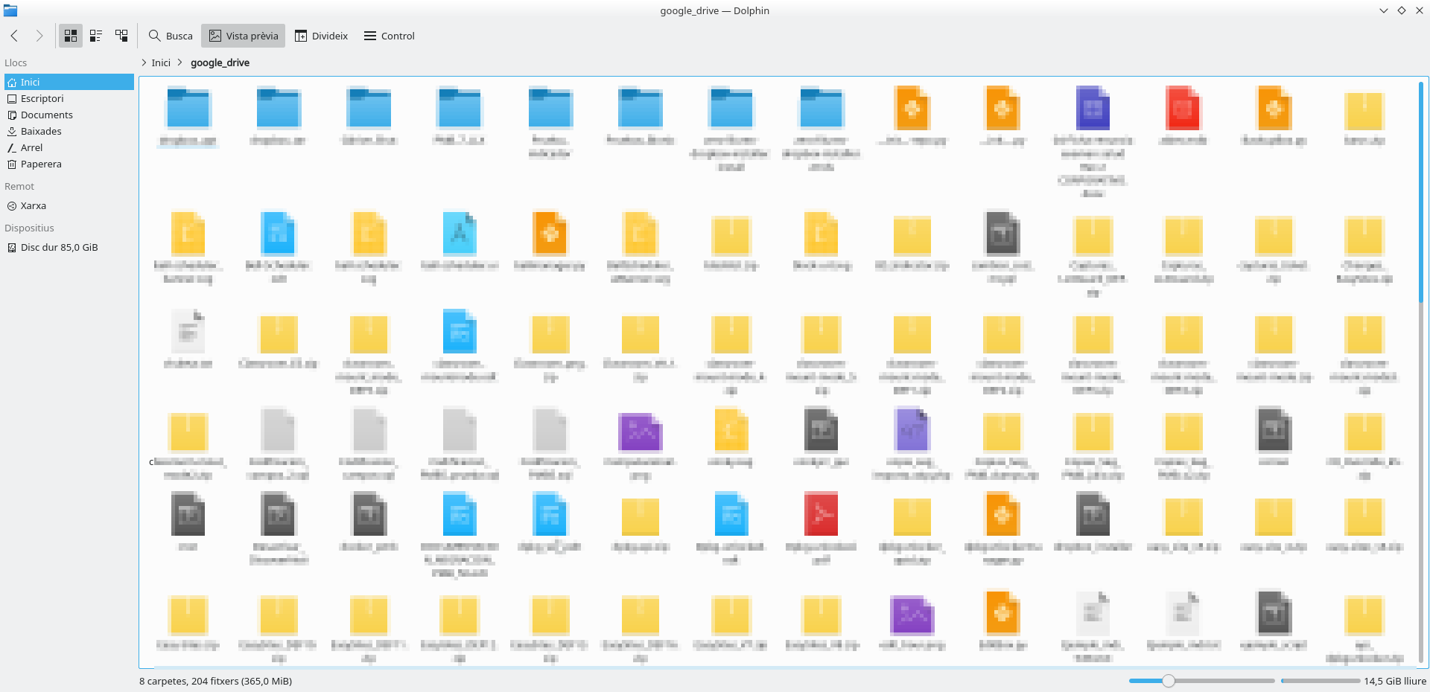Toggle Divideix split view
Image resolution: width=1430 pixels, height=692 pixels.
(x=321, y=36)
